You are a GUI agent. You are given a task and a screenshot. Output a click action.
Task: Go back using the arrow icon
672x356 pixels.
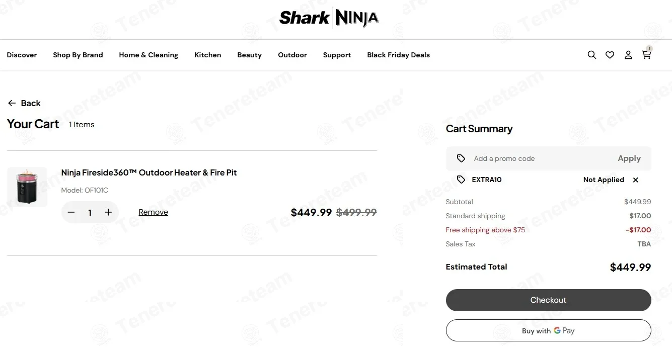coord(12,103)
